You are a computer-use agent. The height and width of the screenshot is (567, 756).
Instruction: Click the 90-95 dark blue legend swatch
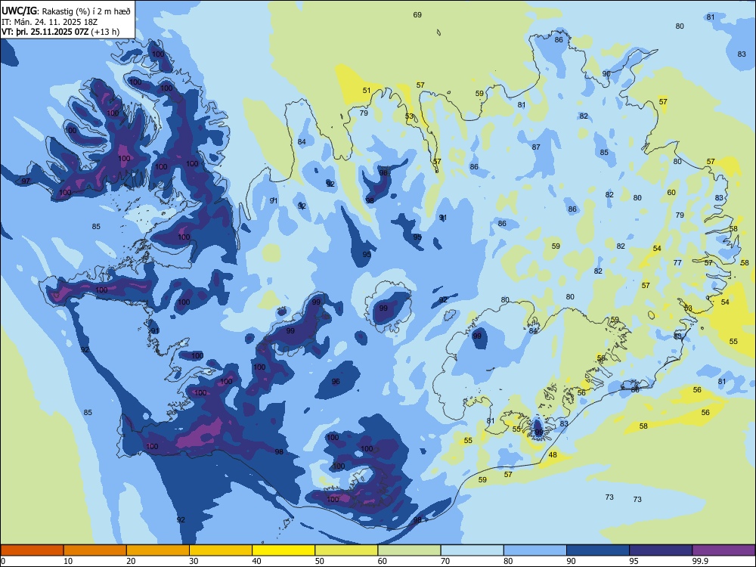click(x=598, y=550)
